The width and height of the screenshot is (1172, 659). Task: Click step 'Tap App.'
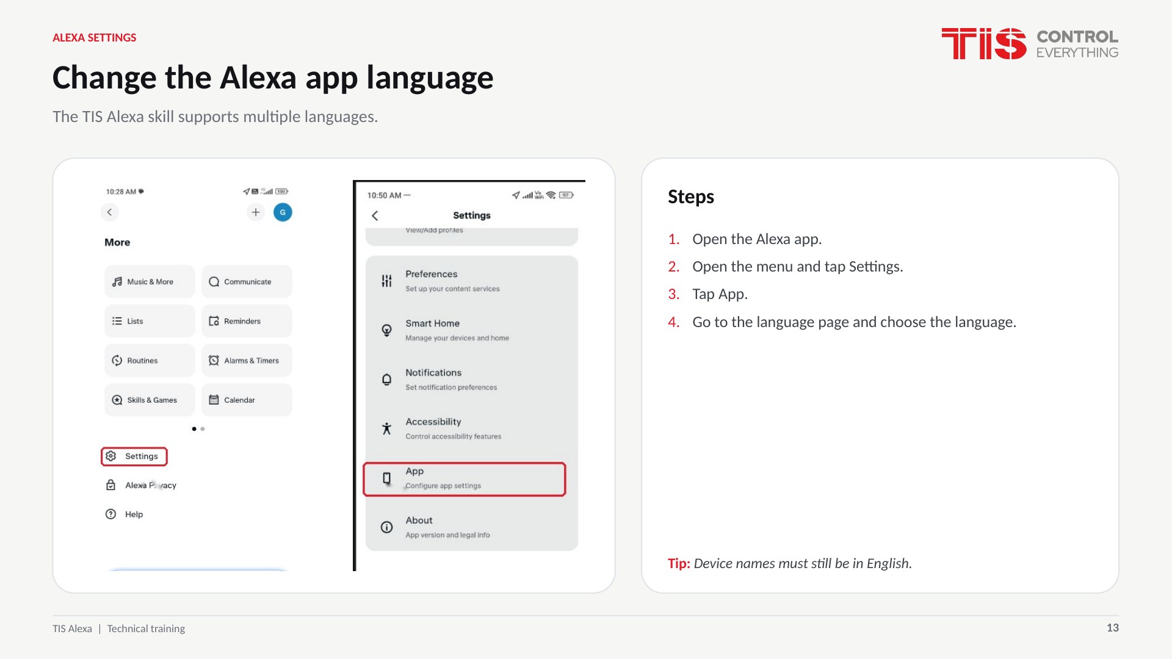720,294
